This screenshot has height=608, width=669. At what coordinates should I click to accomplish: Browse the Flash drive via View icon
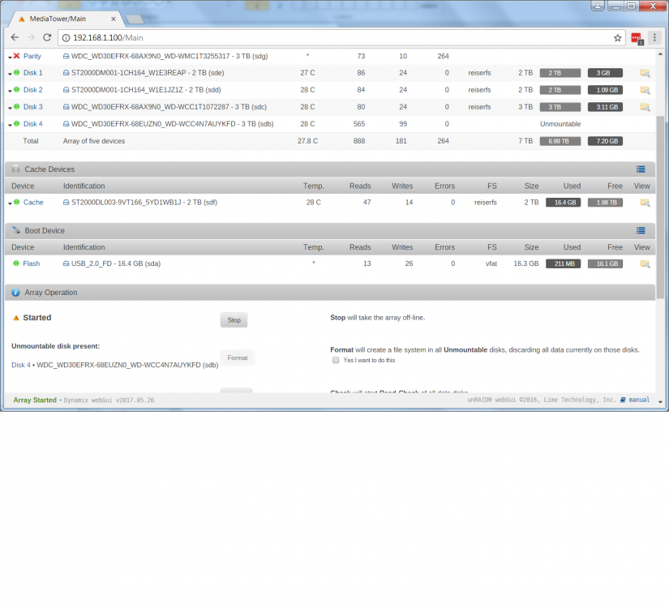[645, 263]
